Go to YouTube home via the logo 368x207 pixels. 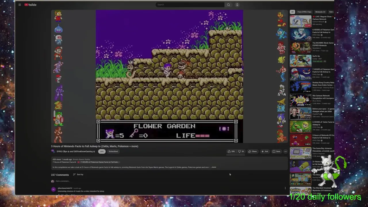(30, 5)
